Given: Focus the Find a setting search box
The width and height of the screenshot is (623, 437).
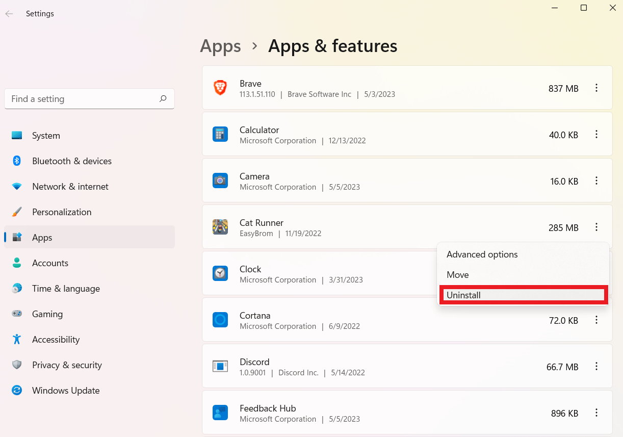Looking at the screenshot, I should [x=89, y=99].
